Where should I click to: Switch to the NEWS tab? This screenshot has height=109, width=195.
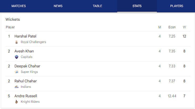(x=58, y=6)
